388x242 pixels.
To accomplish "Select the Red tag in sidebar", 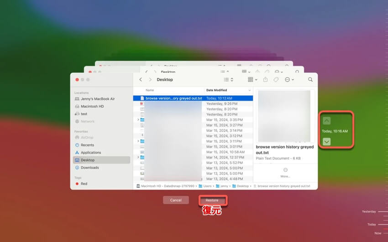I will [x=84, y=184].
